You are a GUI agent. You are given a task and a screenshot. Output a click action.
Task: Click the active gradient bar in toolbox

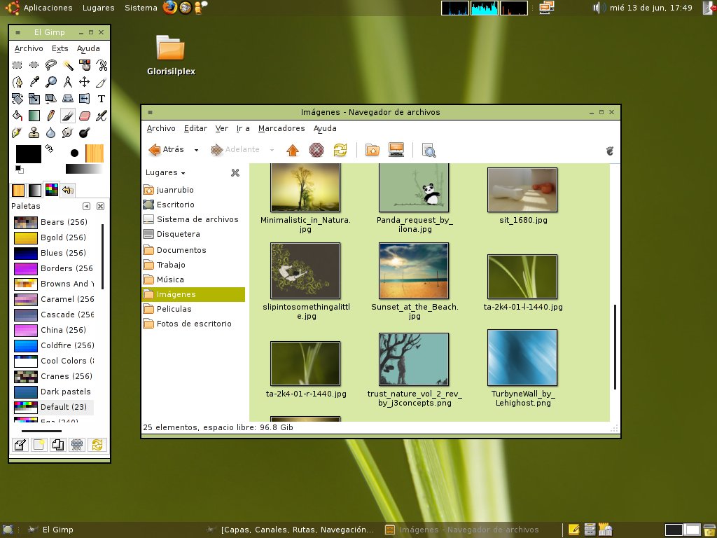pos(84,170)
